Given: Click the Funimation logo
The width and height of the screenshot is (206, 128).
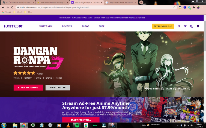Looking at the screenshot, I should tap(14, 26).
